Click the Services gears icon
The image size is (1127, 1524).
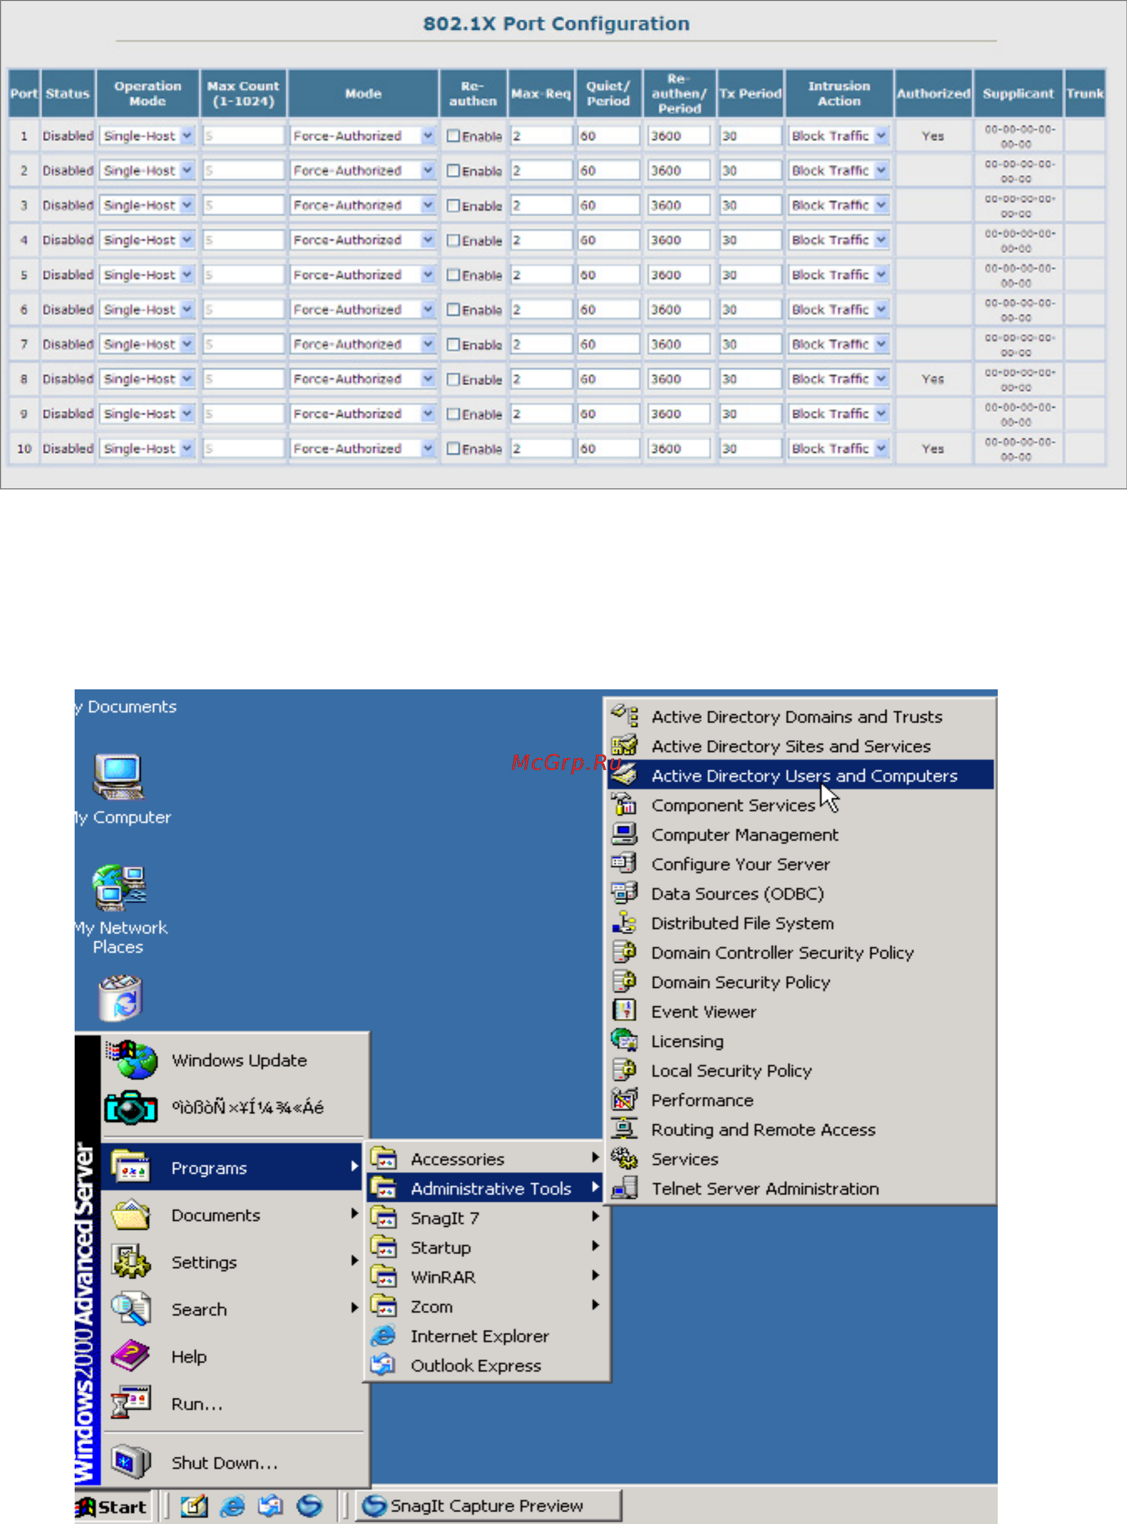(x=624, y=1159)
